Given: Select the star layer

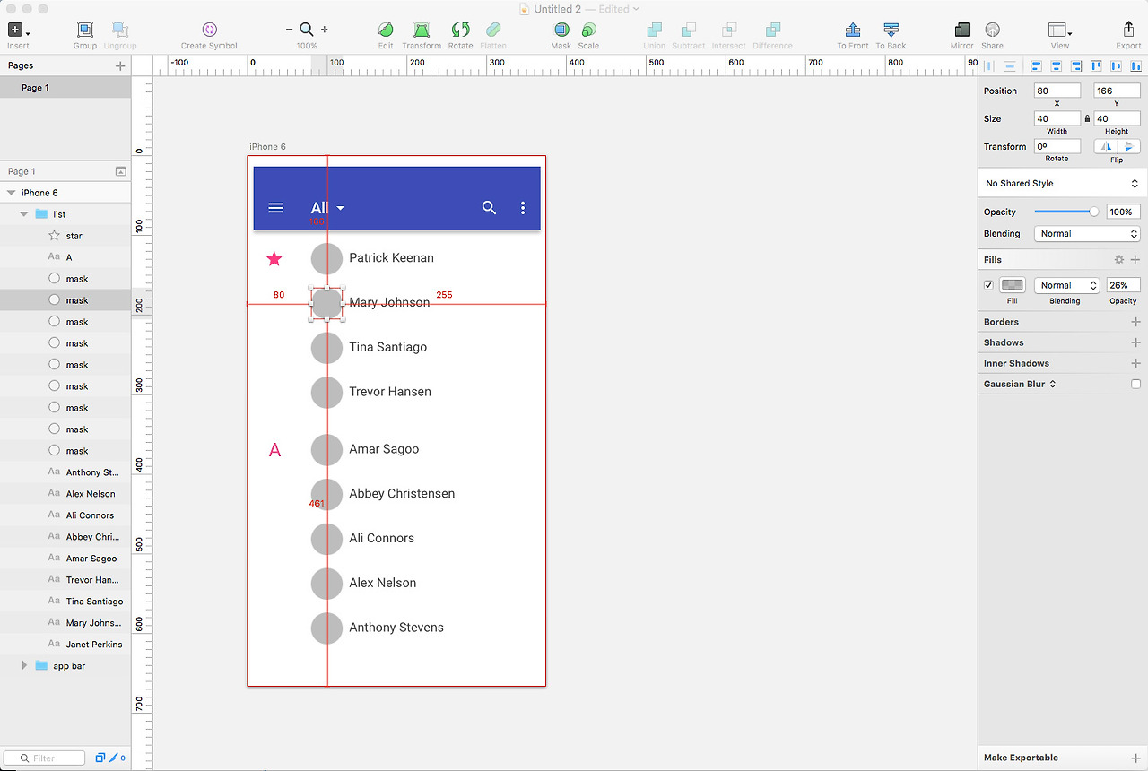Looking at the screenshot, I should coord(65,236).
